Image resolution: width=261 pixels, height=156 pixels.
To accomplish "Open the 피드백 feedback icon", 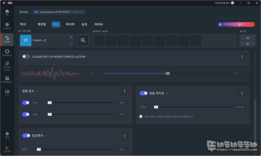I will tap(7, 149).
